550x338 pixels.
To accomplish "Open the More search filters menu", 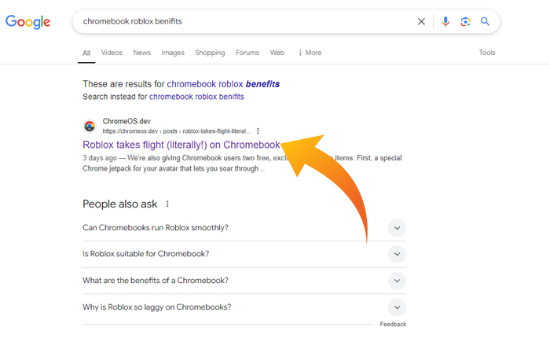I will pos(310,53).
